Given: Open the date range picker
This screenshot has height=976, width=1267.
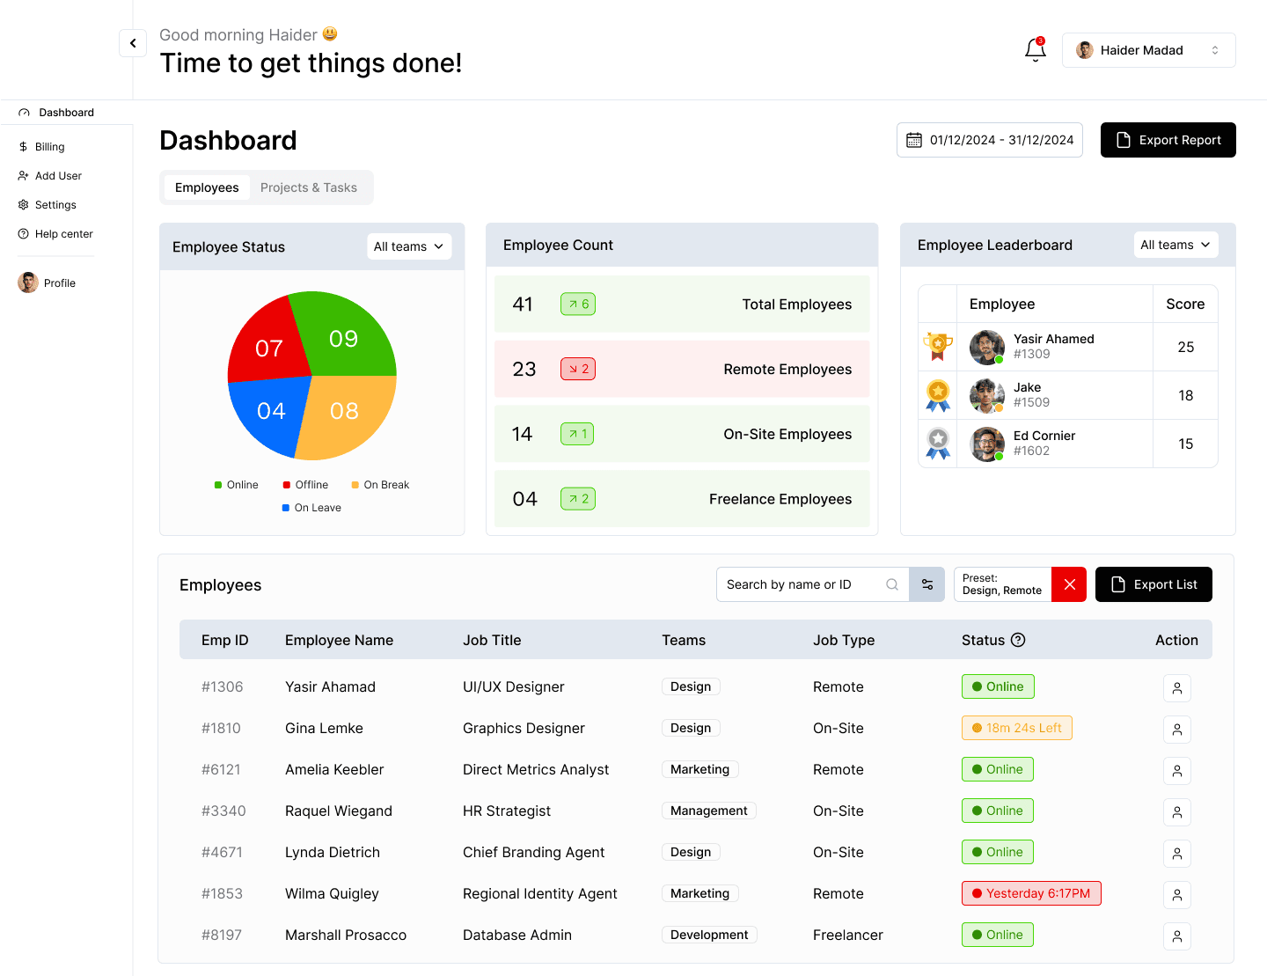Looking at the screenshot, I should 989,140.
